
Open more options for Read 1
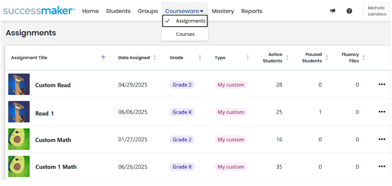coord(382,112)
